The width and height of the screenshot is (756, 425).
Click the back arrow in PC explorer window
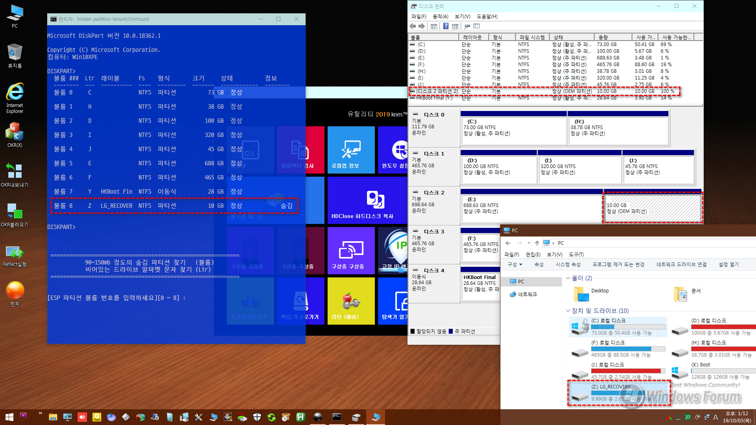[508, 243]
